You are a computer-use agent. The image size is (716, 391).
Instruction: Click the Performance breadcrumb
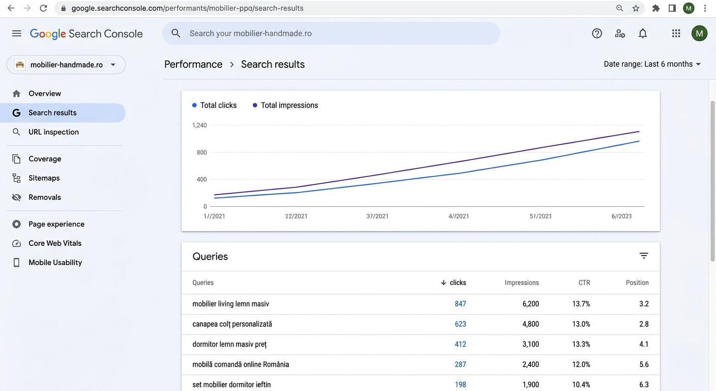(193, 64)
